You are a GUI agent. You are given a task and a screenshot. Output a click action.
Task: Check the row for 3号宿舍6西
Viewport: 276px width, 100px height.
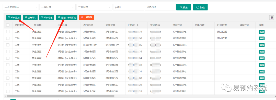(8, 52)
